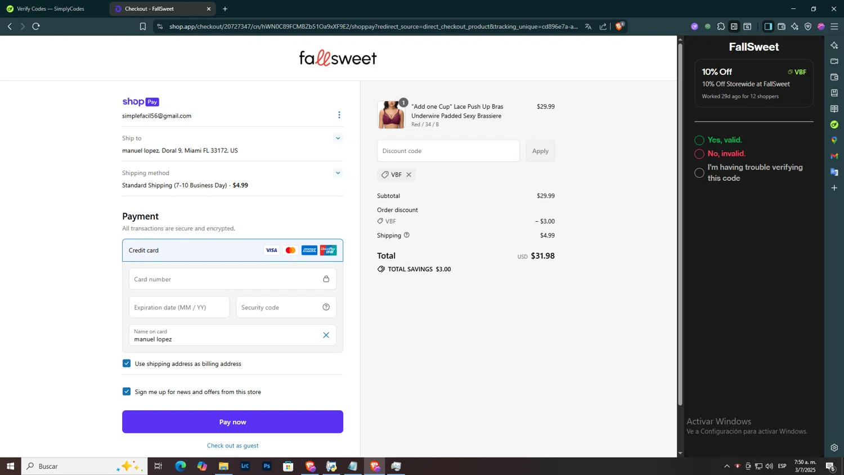The image size is (844, 475).
Task: Click the Pay now button
Action: (x=232, y=422)
